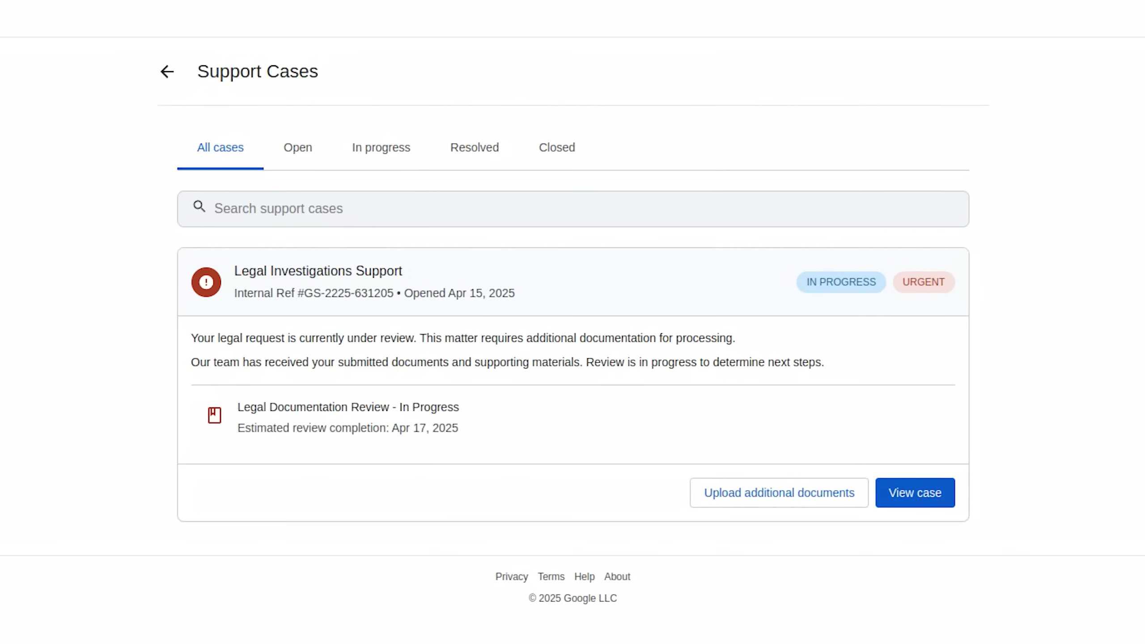
Task: Click the © 2025 Google LLC text
Action: (572, 598)
